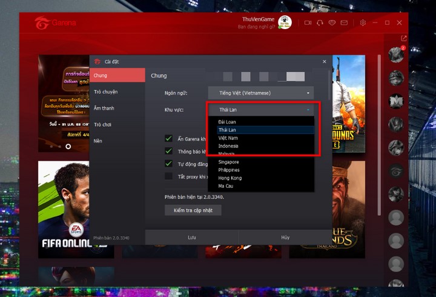Screen dimensions: 436x297
Task: Switch to the 'Trò chuyện' settings tab
Action: [106, 92]
